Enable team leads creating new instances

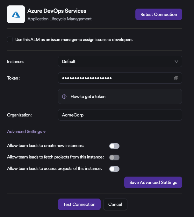pos(114,146)
